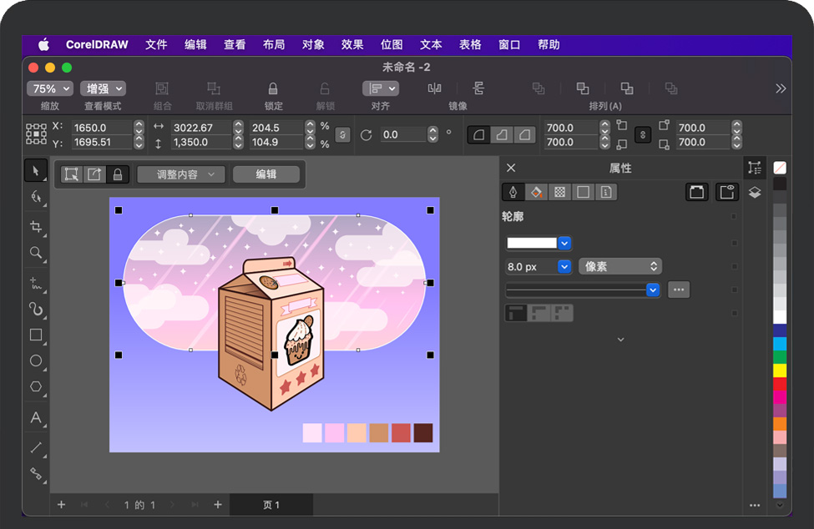814x529 pixels.
Task: Click the Mirror horizontally icon
Action: pyautogui.click(x=434, y=88)
